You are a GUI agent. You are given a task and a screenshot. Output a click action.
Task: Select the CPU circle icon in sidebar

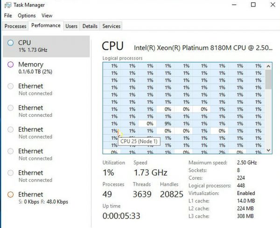coord(11,43)
